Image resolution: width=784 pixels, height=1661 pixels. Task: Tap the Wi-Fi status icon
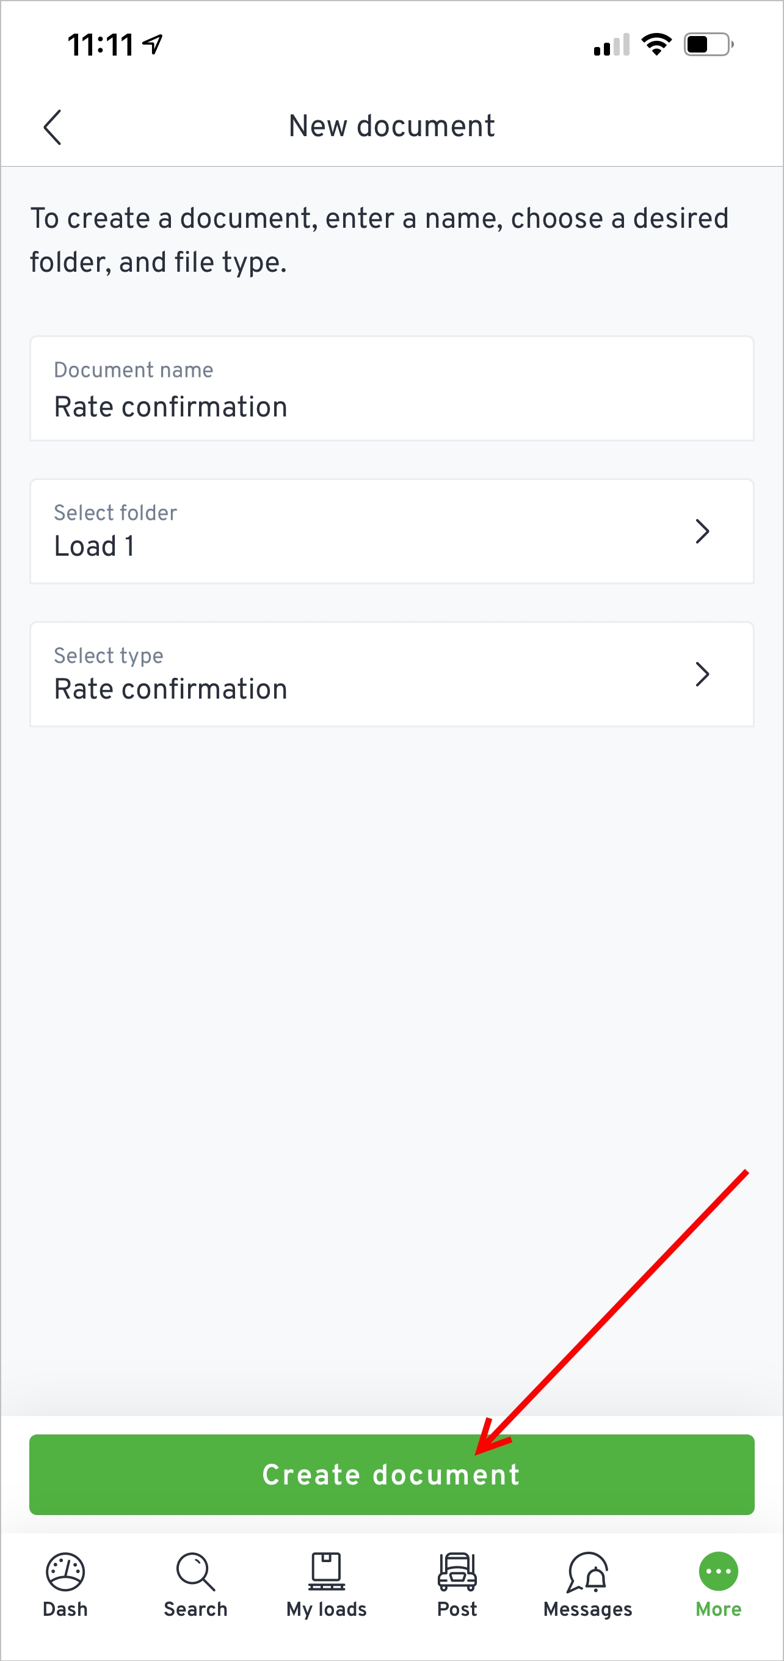pos(656,43)
